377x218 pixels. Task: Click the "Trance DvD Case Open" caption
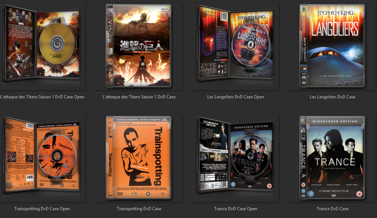tap(235, 208)
